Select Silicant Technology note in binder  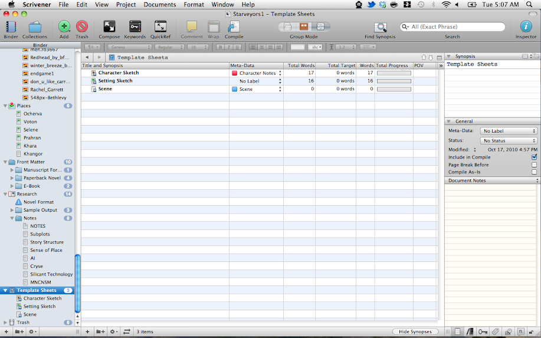[x=51, y=274]
